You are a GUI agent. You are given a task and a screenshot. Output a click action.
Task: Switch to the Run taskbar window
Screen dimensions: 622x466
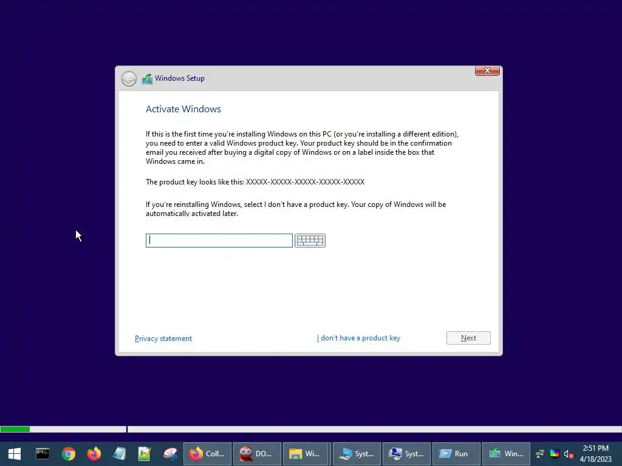pyautogui.click(x=456, y=454)
